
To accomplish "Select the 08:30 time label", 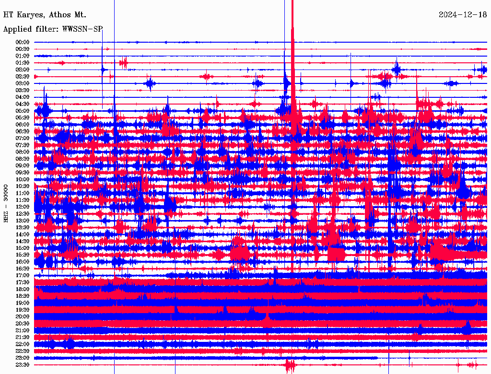I will 23,159.
